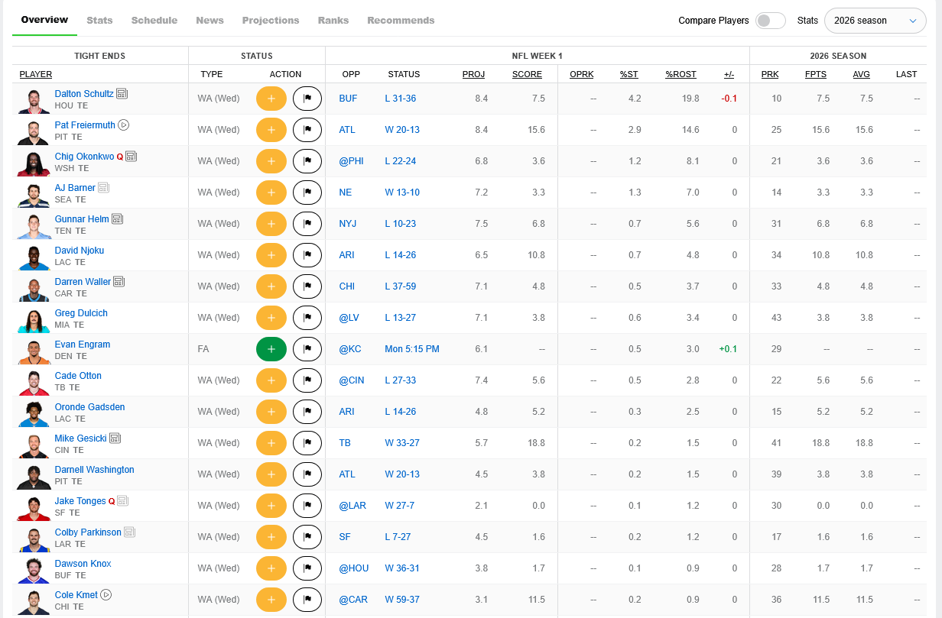Image resolution: width=942 pixels, height=618 pixels.
Task: Open the news note icon beside Mike Gesicki
Action: (x=115, y=438)
